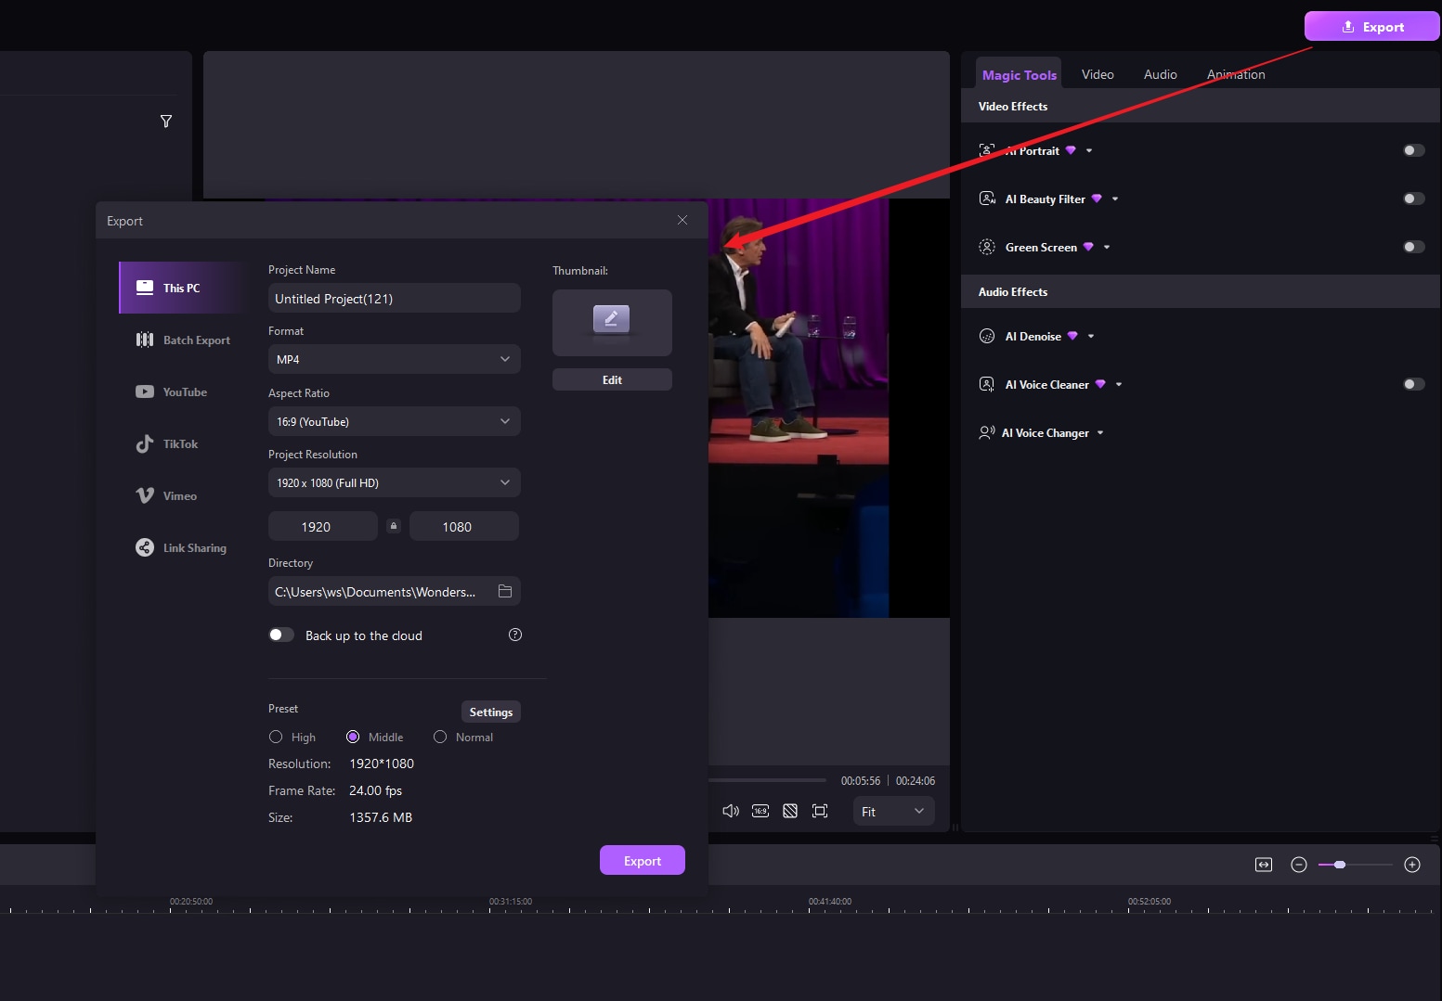Open cloud backup help question icon
The height and width of the screenshot is (1001, 1442).
[x=515, y=635]
